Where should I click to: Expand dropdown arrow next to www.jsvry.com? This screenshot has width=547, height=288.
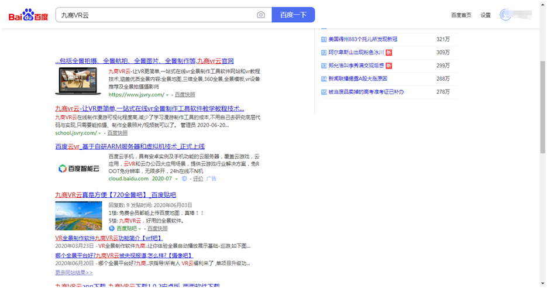click(167, 95)
